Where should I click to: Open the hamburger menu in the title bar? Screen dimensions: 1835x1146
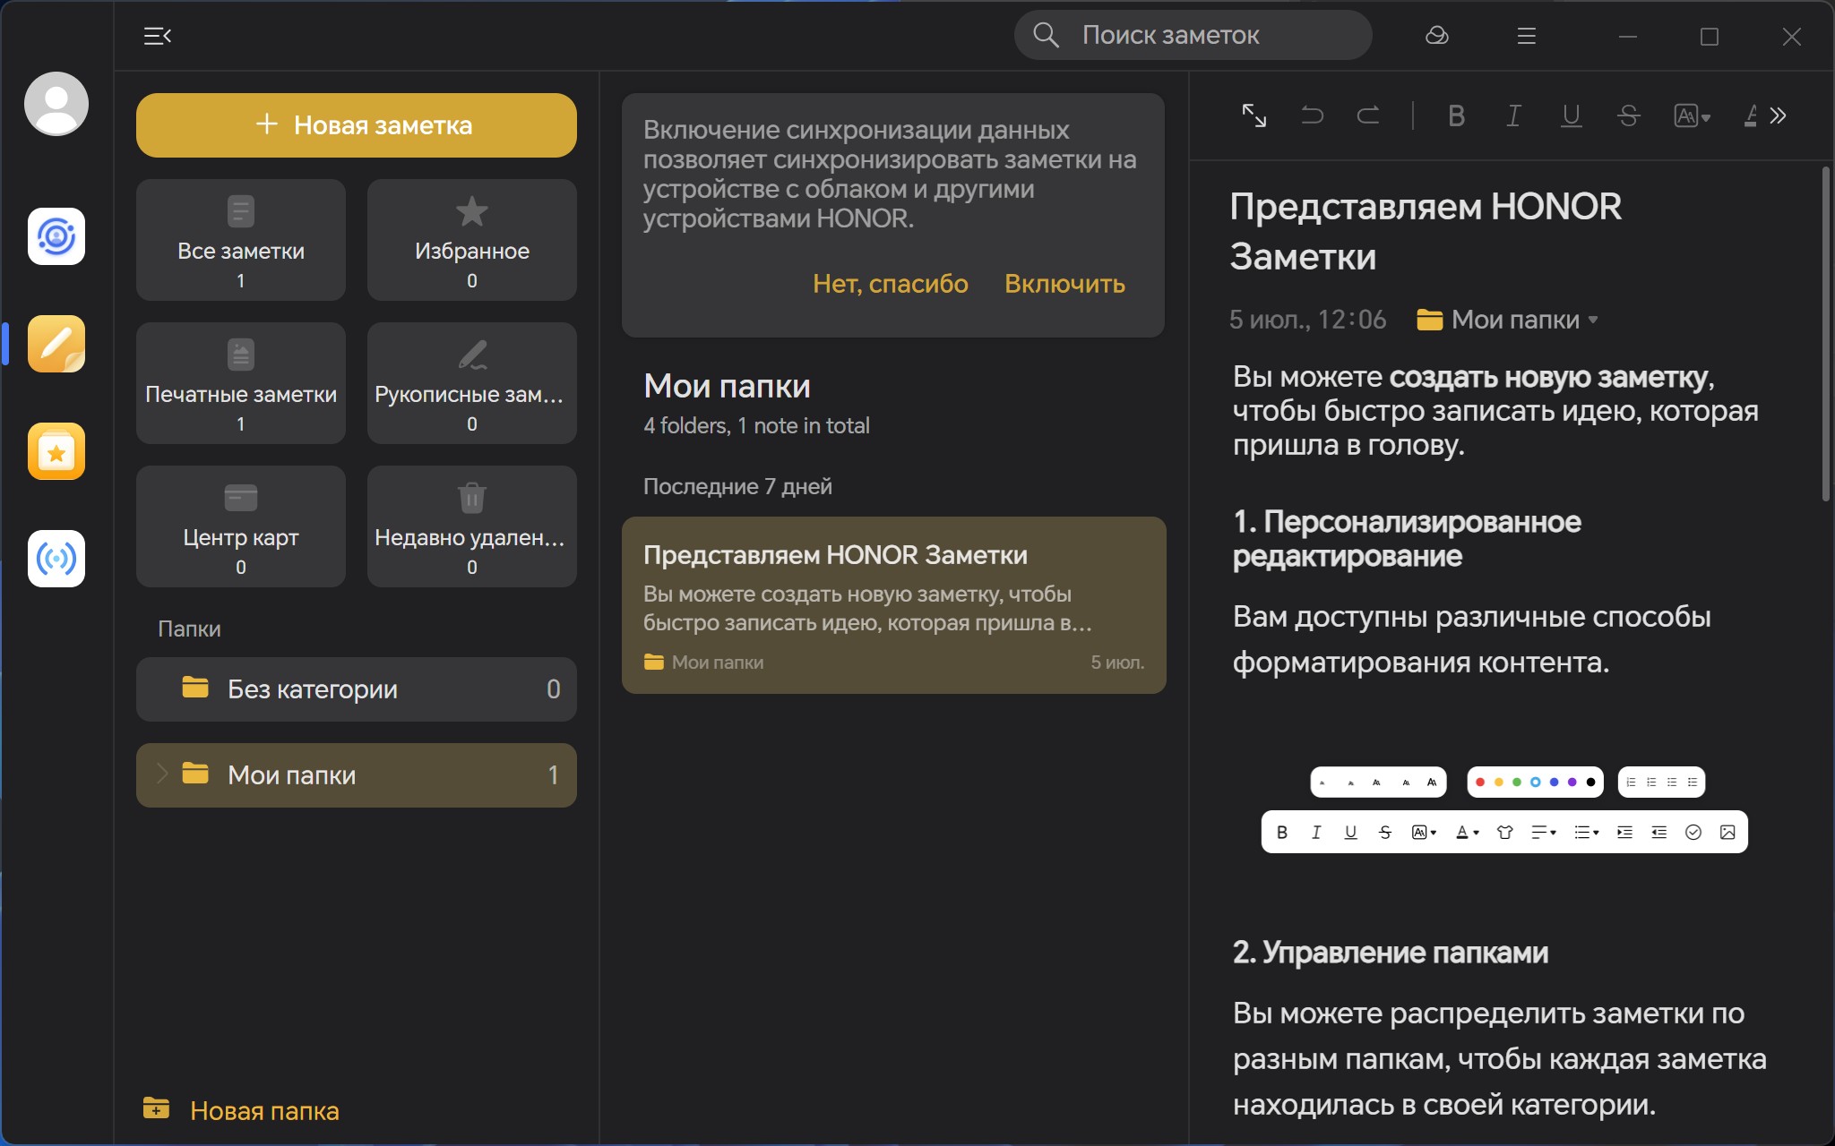point(1527,36)
